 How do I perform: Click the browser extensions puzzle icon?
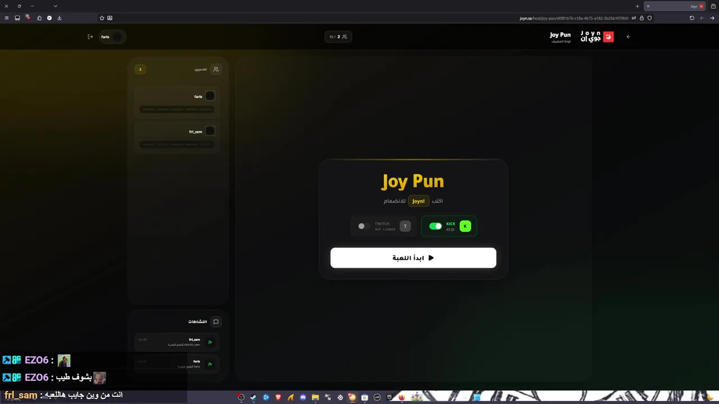(x=39, y=18)
